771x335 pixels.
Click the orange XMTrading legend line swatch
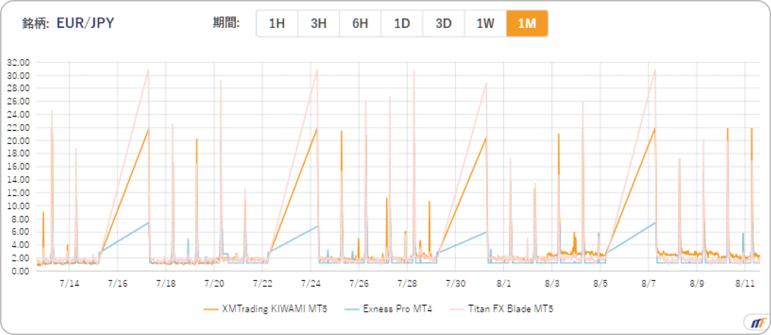coord(210,309)
